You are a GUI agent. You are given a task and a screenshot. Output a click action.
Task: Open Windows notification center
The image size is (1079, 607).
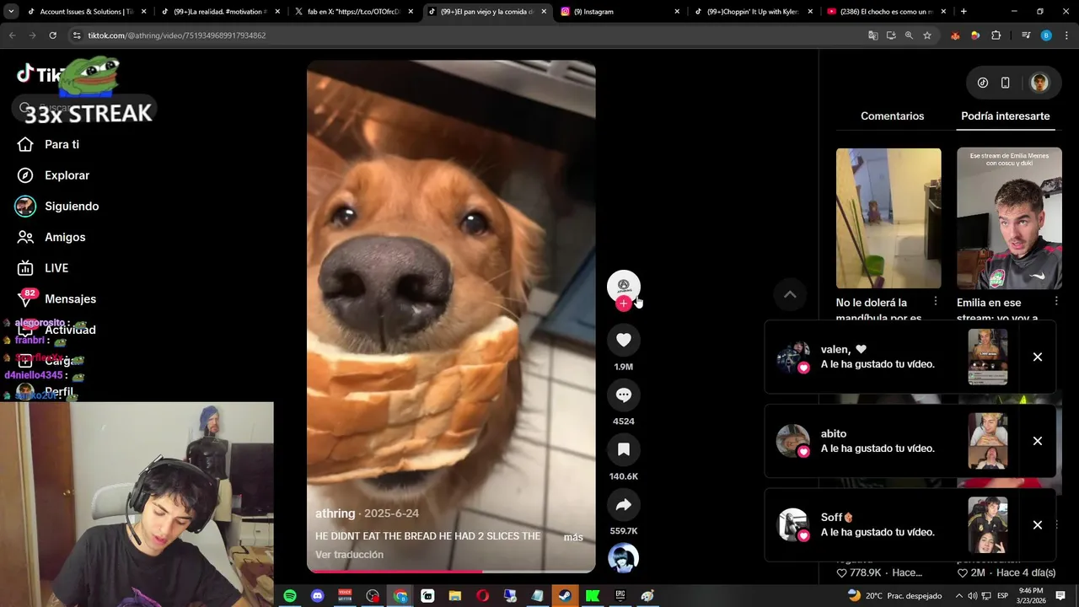pos(1060,596)
